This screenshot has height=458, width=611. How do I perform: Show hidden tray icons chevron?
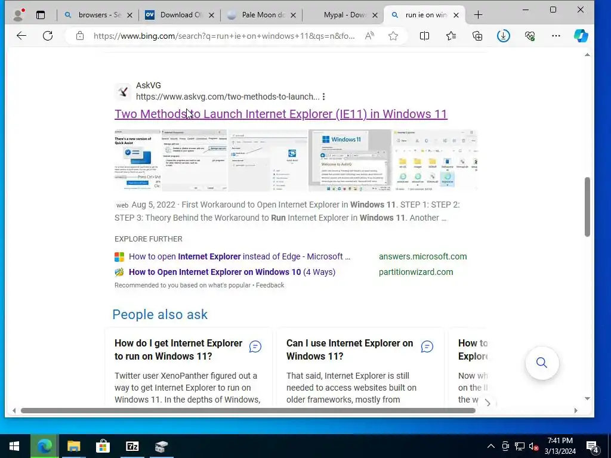click(x=491, y=446)
